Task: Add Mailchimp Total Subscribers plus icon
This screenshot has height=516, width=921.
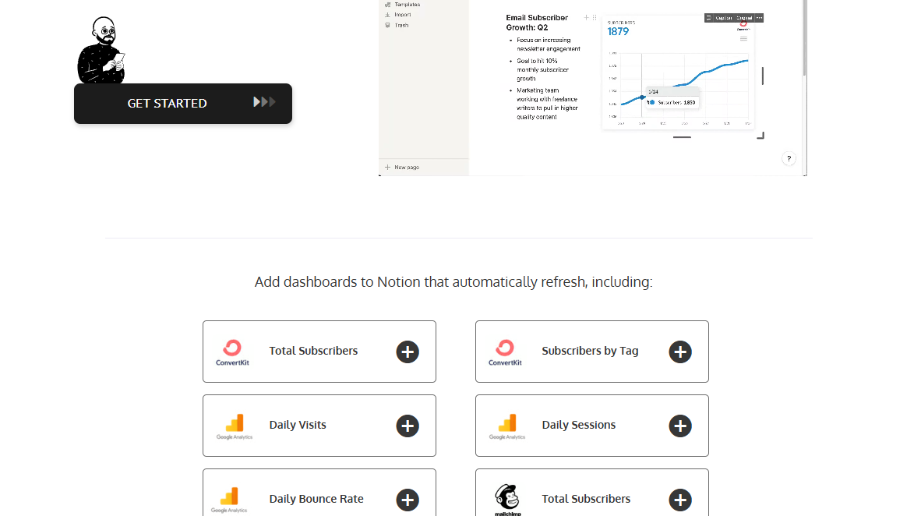Action: (x=680, y=500)
